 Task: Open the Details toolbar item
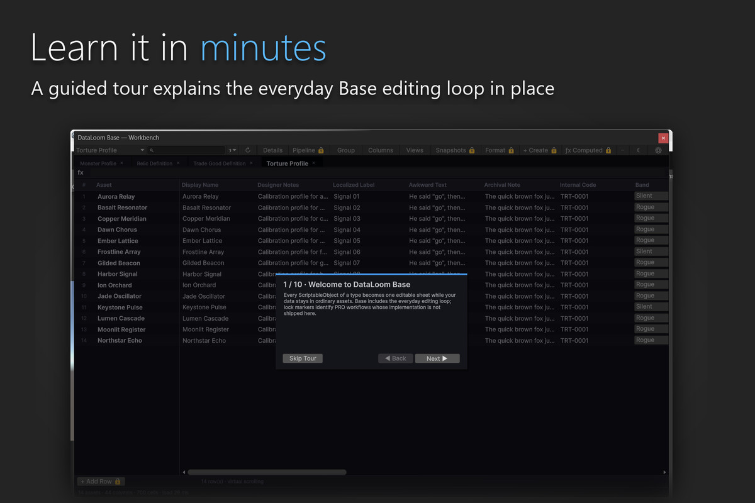pyautogui.click(x=272, y=150)
